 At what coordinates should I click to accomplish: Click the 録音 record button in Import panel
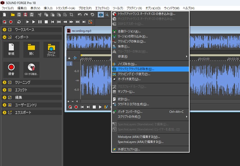(11, 70)
